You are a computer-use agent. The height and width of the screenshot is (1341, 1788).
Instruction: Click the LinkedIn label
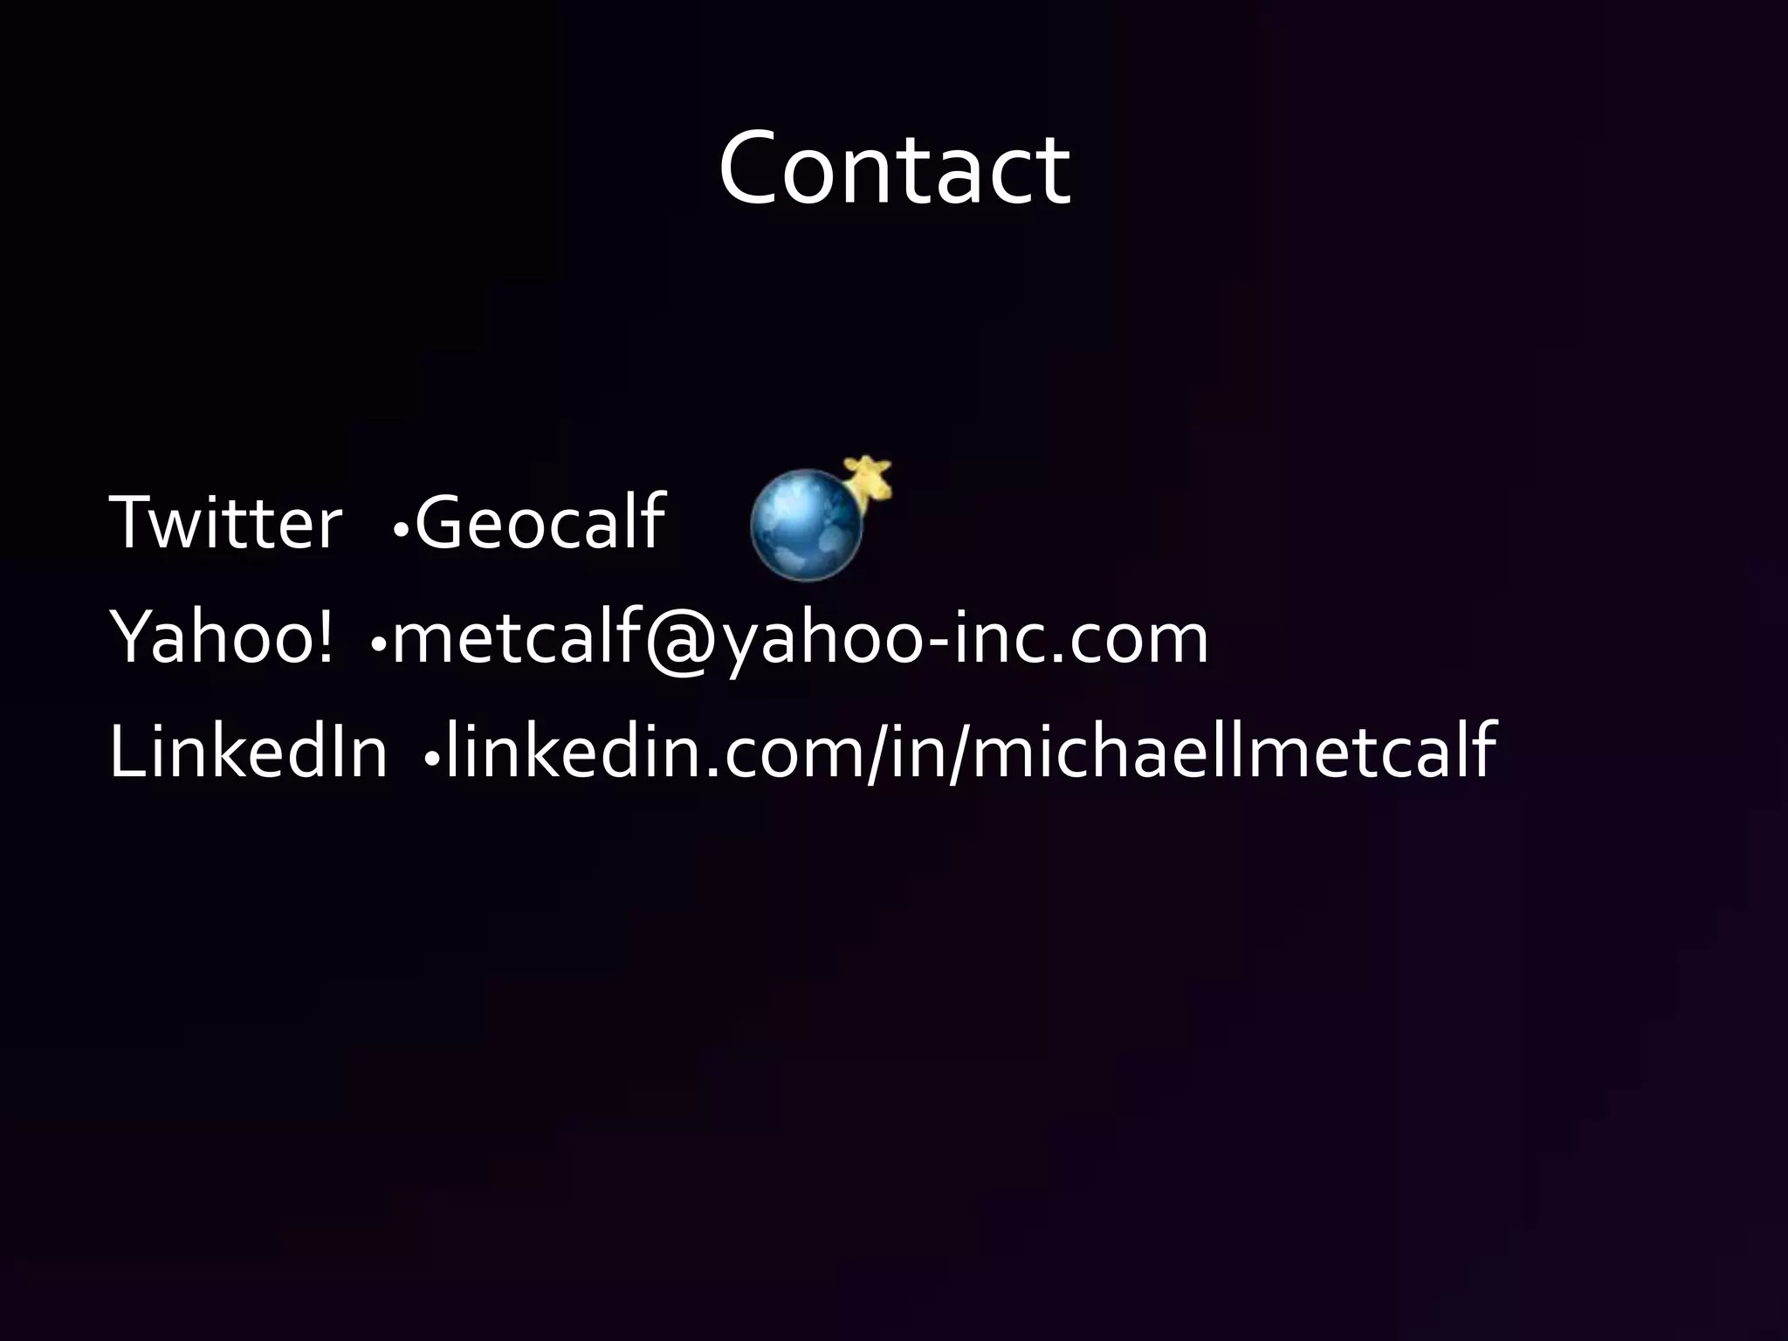248,751
